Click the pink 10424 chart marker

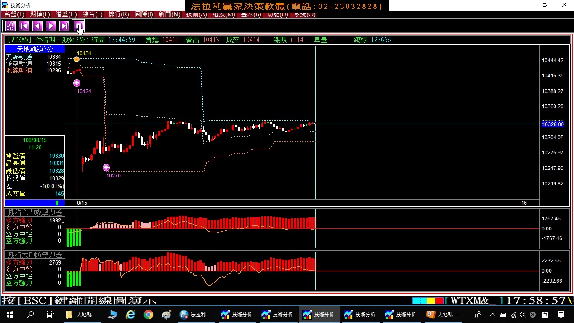coord(77,83)
